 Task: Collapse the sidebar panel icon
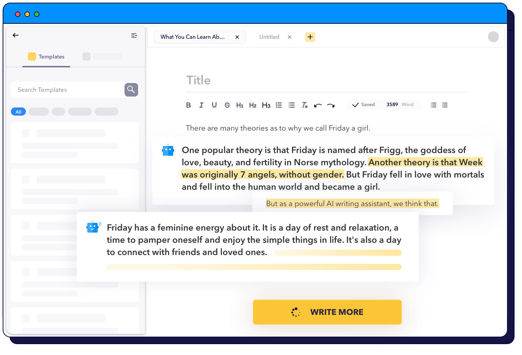(x=134, y=35)
